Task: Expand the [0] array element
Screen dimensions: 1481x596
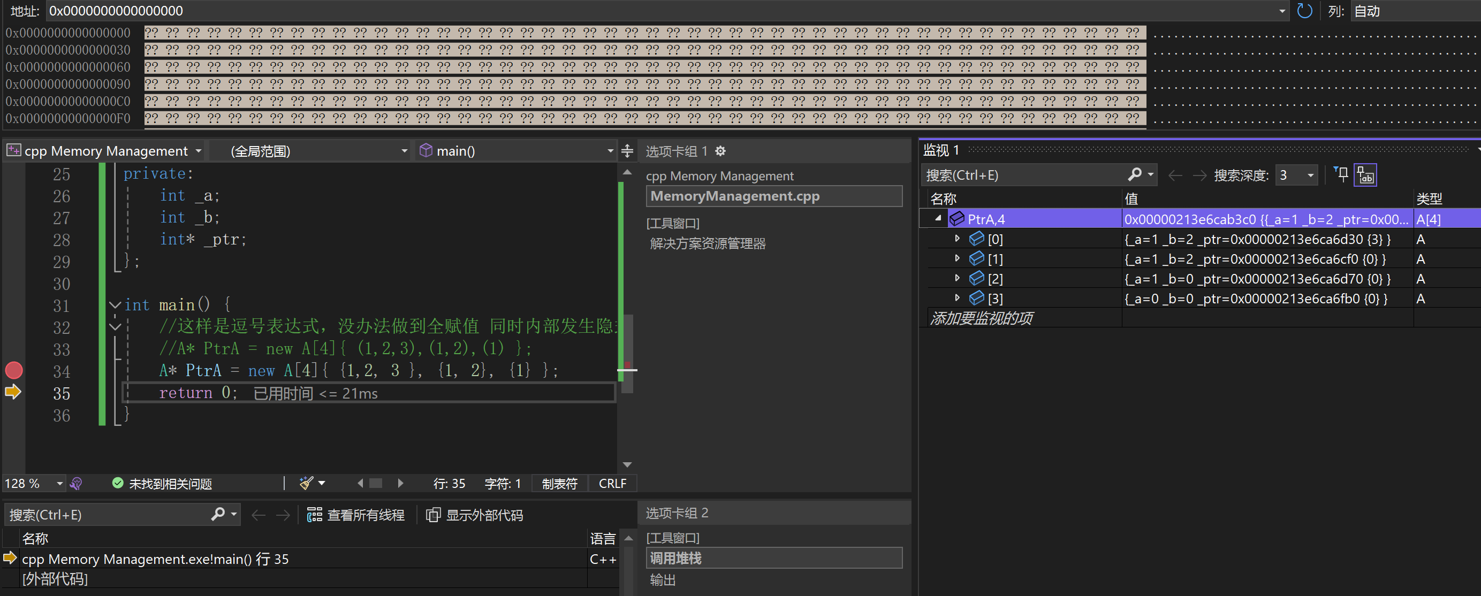Action: click(x=957, y=239)
